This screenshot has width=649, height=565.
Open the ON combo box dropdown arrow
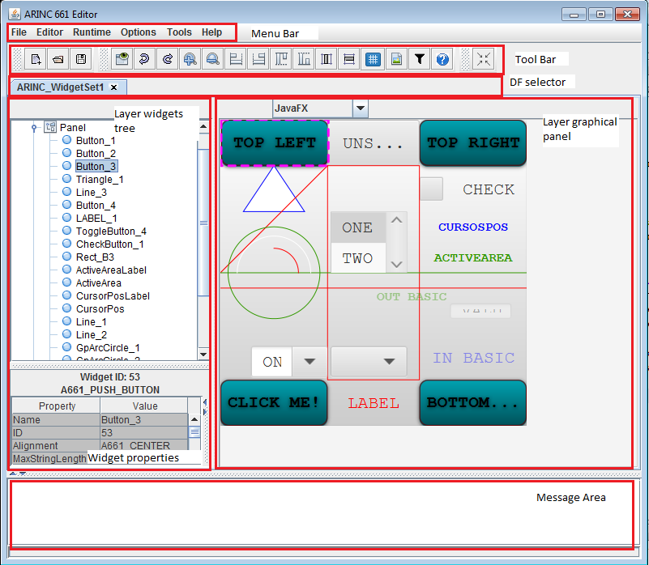(x=310, y=362)
